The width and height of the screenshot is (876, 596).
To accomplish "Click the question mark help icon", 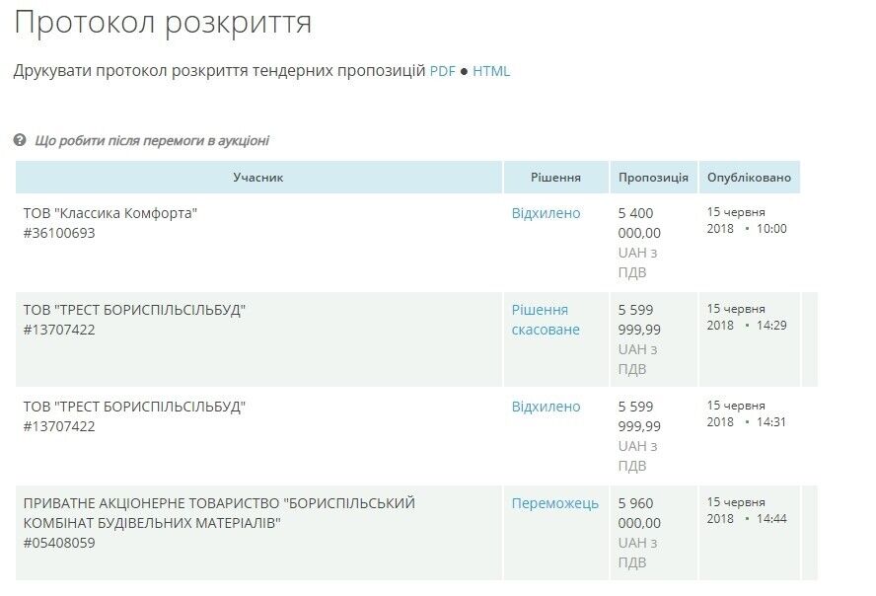I will 20,140.
